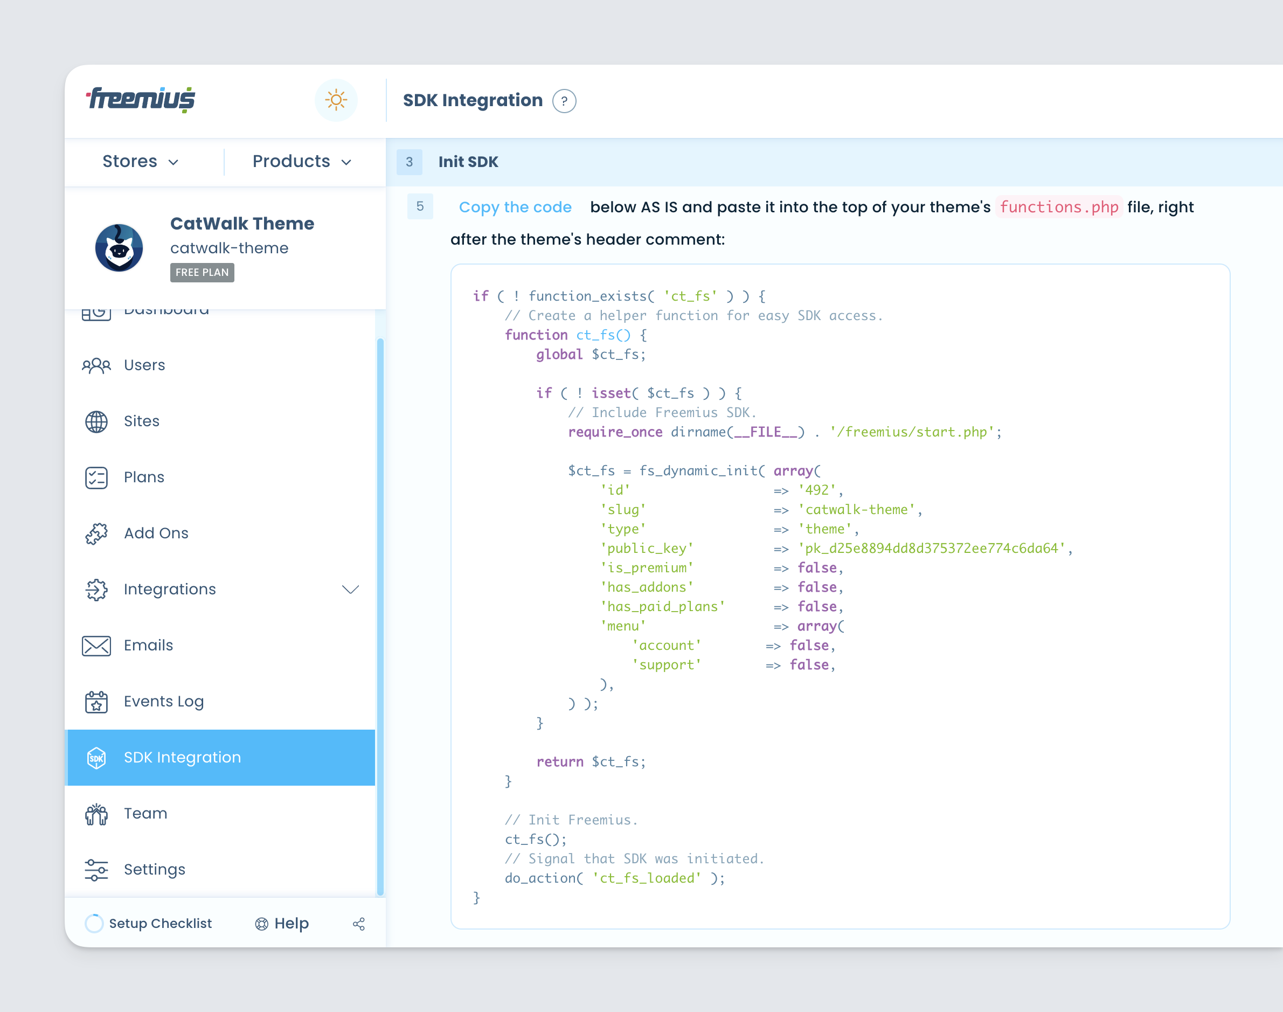
Task: Click the functions.php code tag
Action: click(1058, 207)
